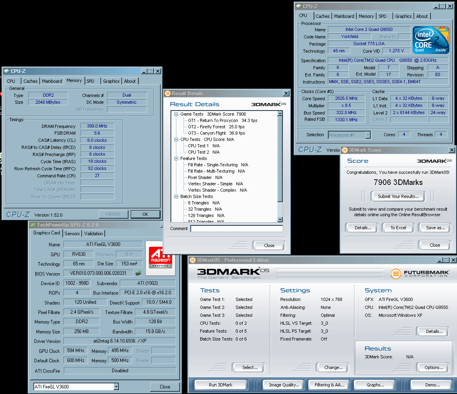
Task: Click the ATI Radeon graphics logo
Action: [x=160, y=257]
